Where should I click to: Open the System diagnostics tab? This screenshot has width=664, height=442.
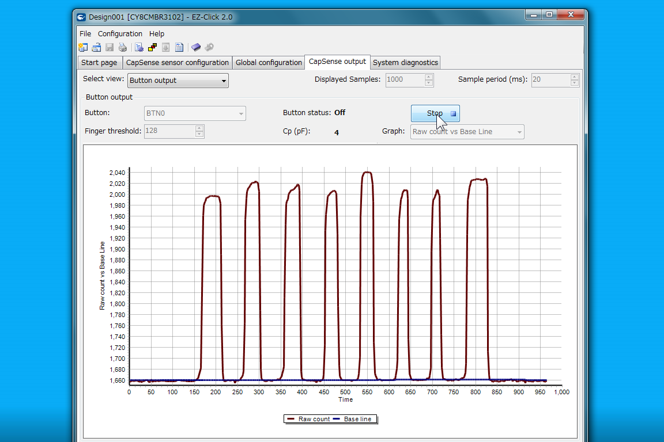405,63
